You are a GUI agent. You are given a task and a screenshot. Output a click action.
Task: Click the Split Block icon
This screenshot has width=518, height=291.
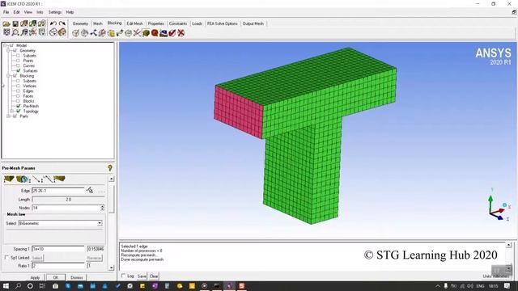[x=84, y=33]
